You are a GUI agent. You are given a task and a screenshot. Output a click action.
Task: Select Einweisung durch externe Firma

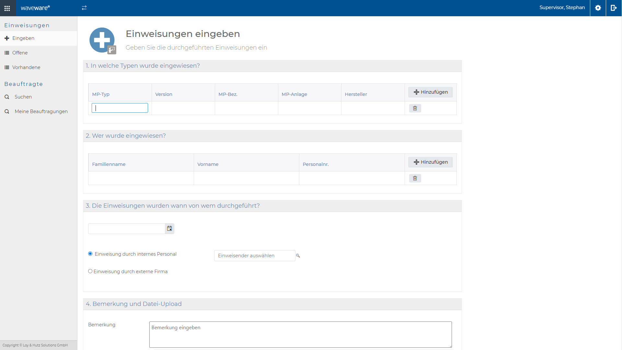point(90,271)
